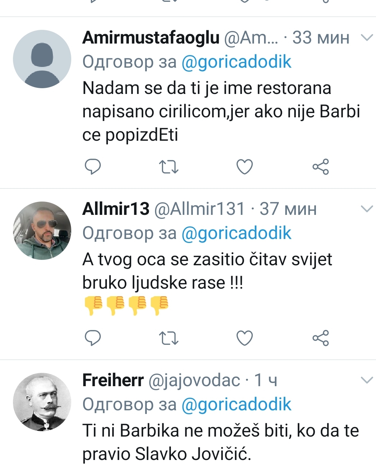Open the Amirmustafaoglu username

151,37
